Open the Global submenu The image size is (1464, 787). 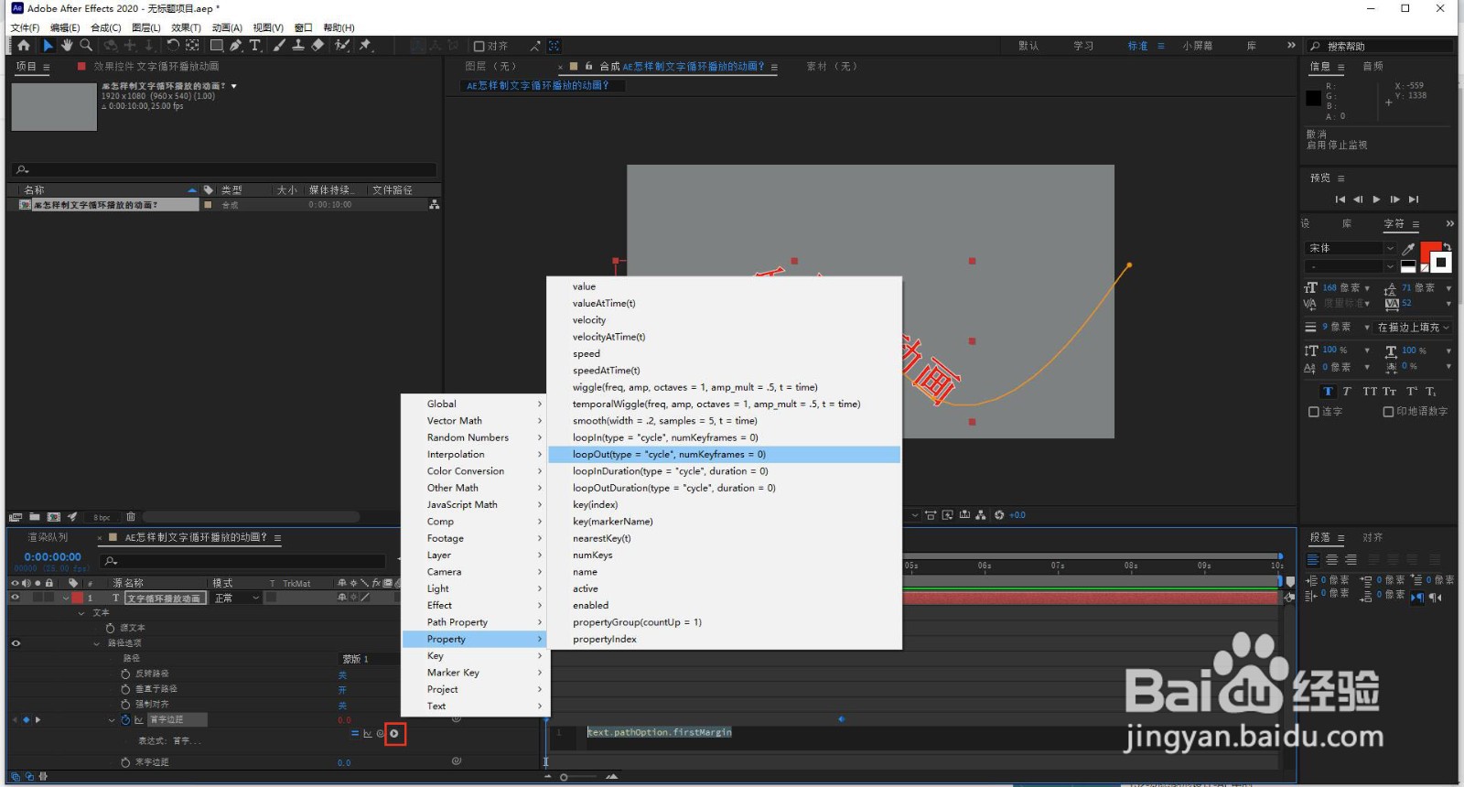[x=474, y=404]
